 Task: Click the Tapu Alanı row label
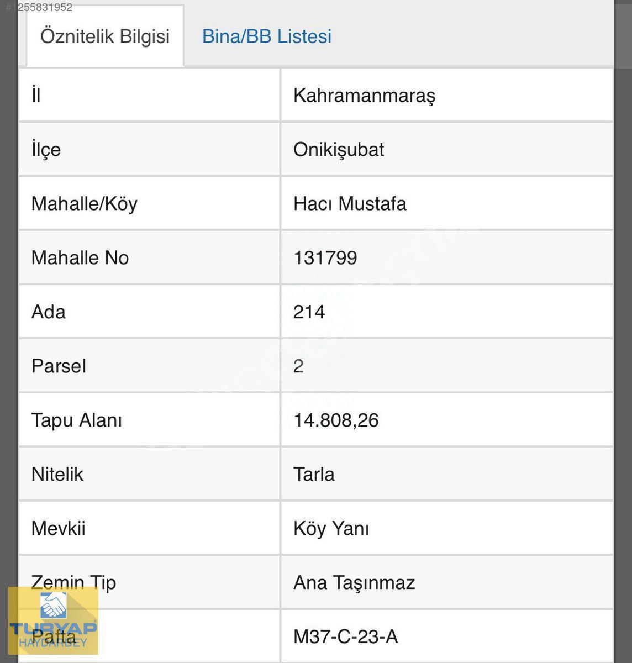pyautogui.click(x=77, y=420)
